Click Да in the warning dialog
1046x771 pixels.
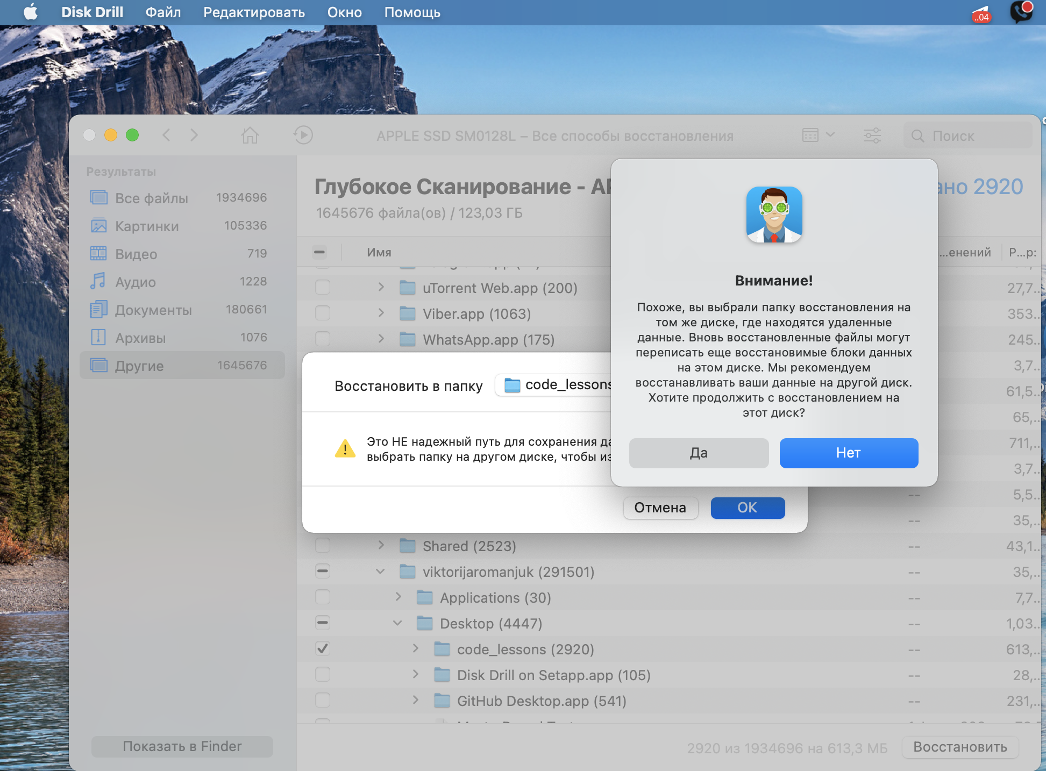point(699,453)
